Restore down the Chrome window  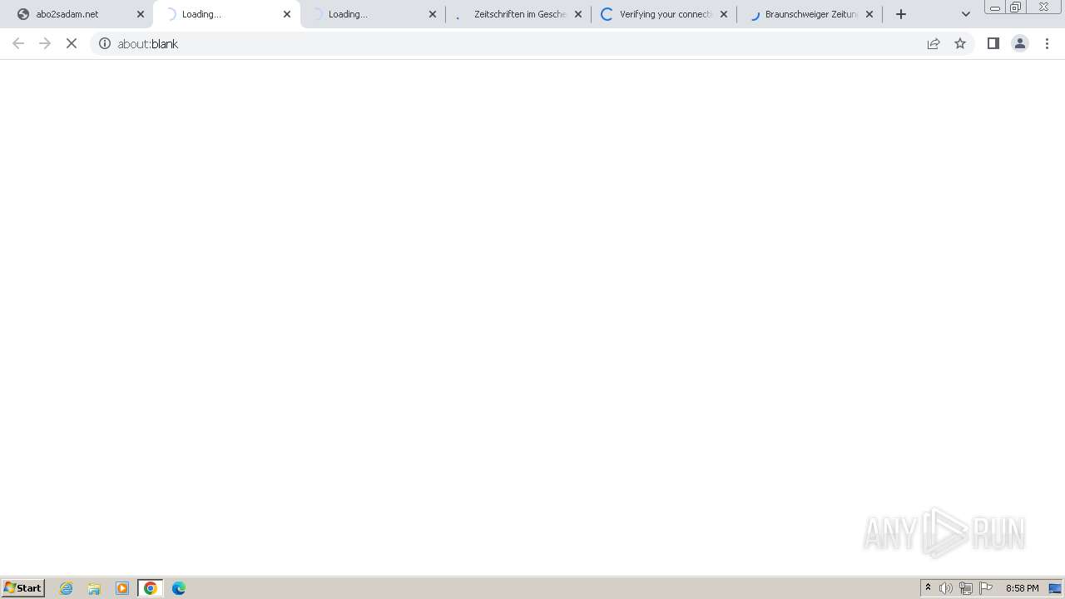coord(1016,7)
